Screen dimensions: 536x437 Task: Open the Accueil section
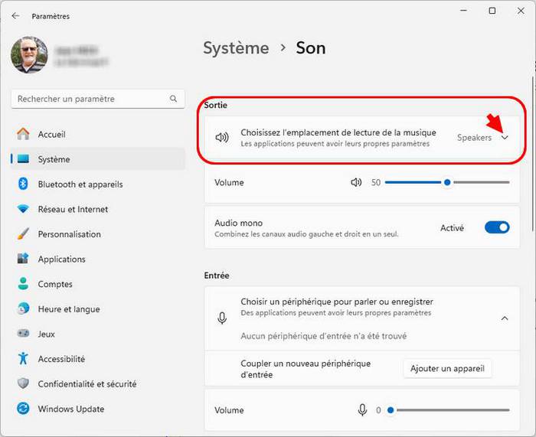[x=98, y=134]
